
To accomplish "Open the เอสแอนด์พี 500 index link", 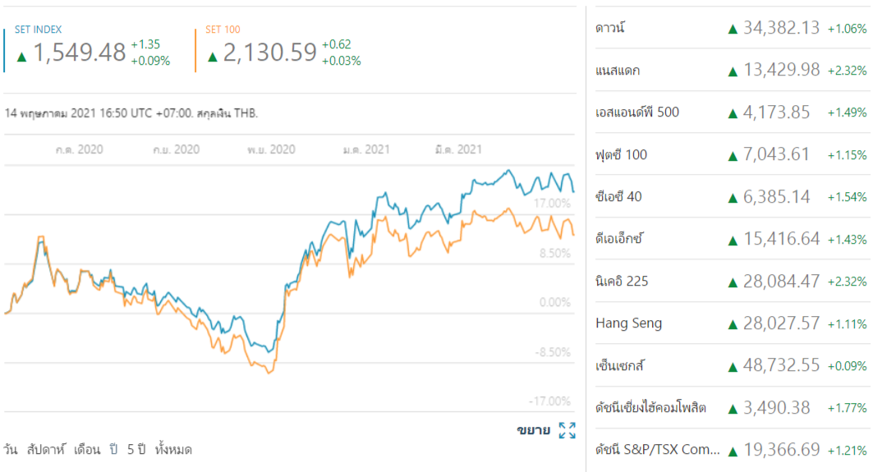I will [637, 112].
